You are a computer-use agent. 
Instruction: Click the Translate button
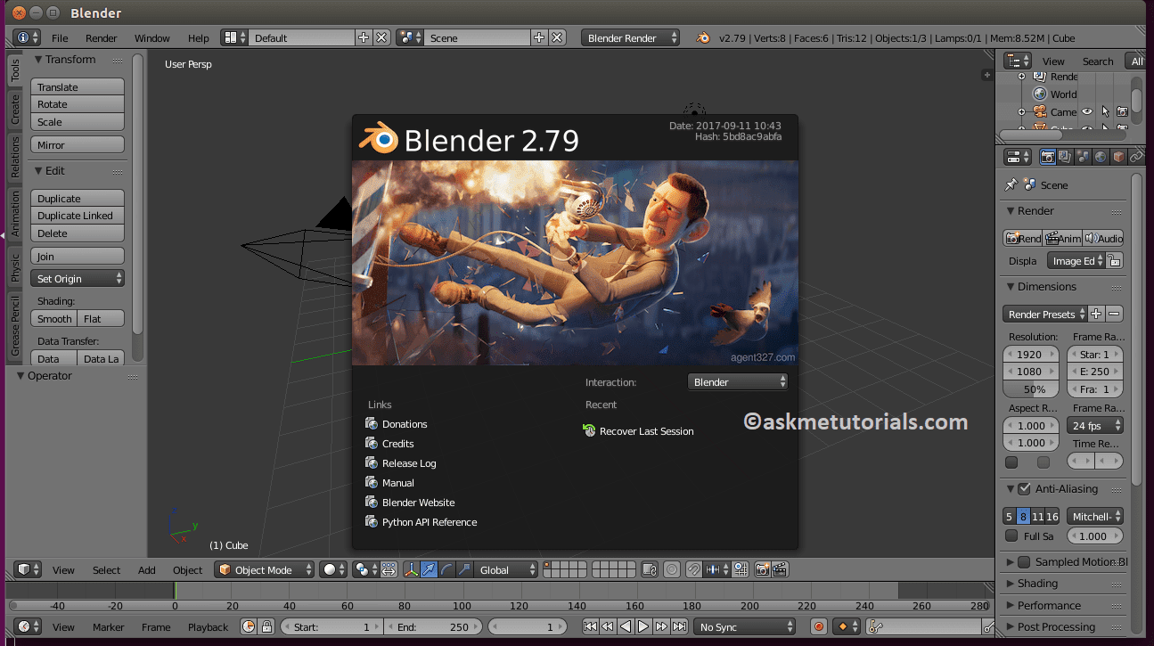(78, 86)
